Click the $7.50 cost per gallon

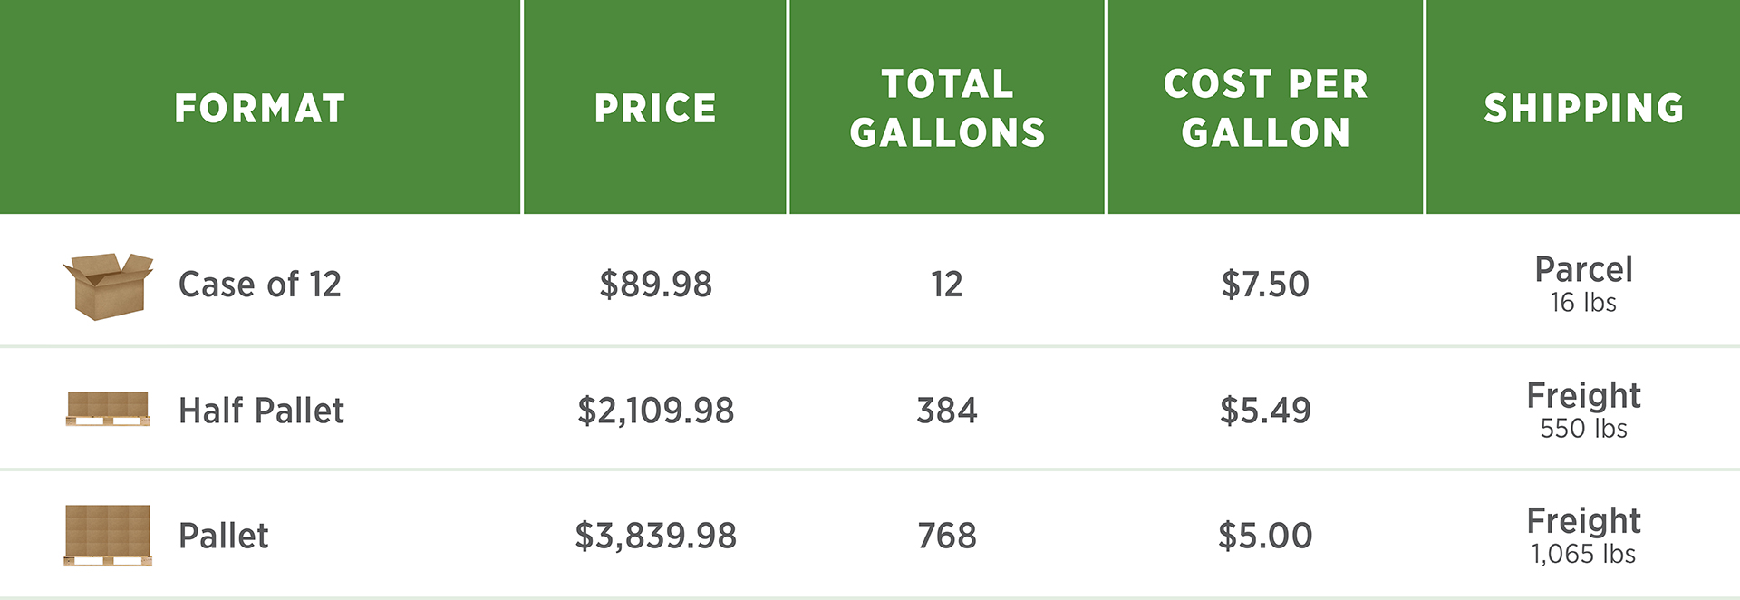(1265, 285)
